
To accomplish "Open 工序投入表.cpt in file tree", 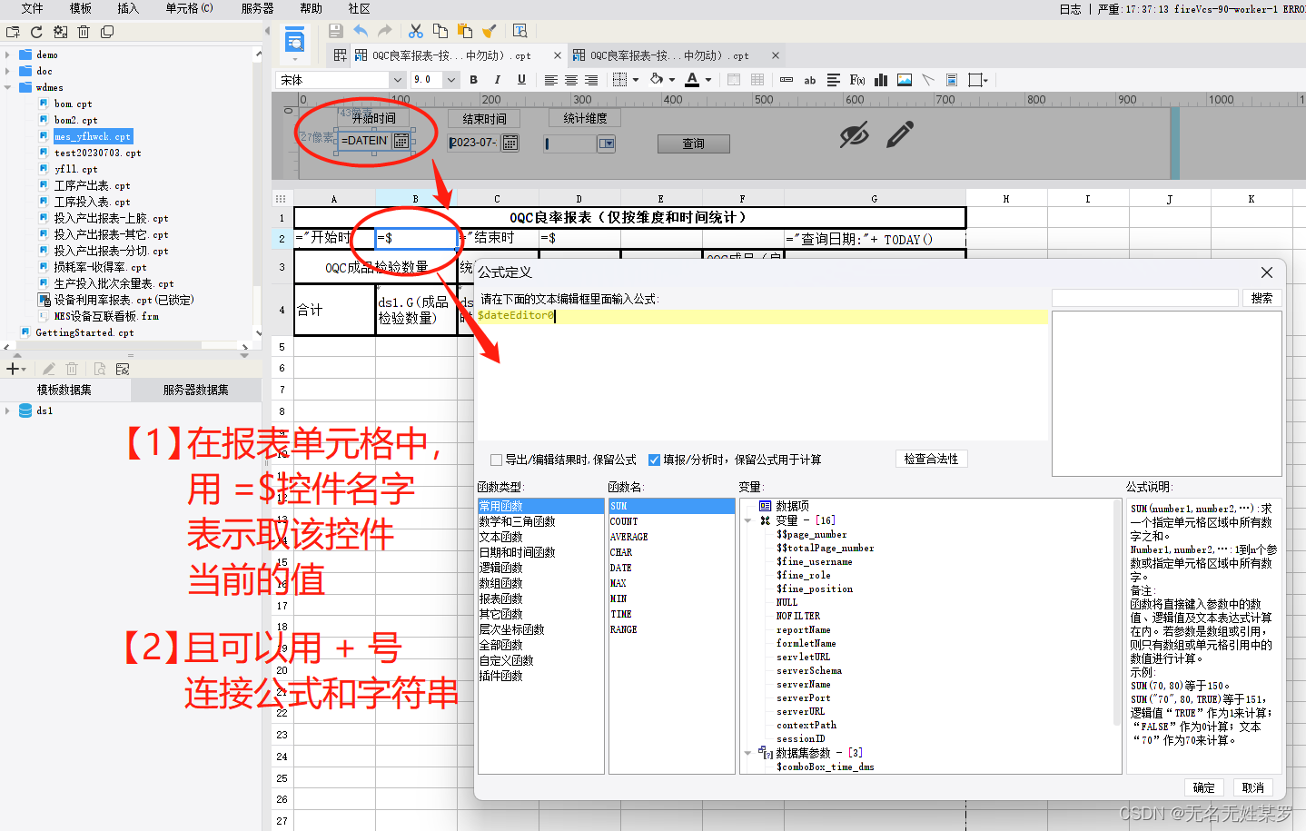I will coord(91,202).
